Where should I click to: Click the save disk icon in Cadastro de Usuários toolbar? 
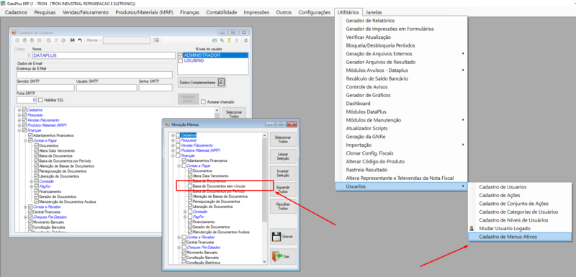click(73, 40)
